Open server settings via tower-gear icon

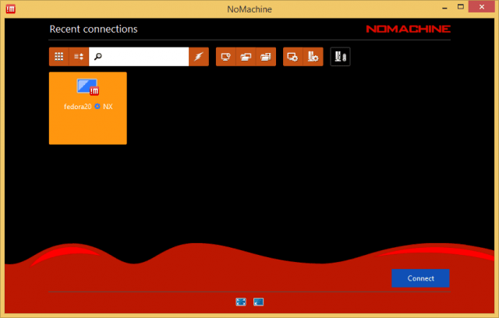point(313,57)
